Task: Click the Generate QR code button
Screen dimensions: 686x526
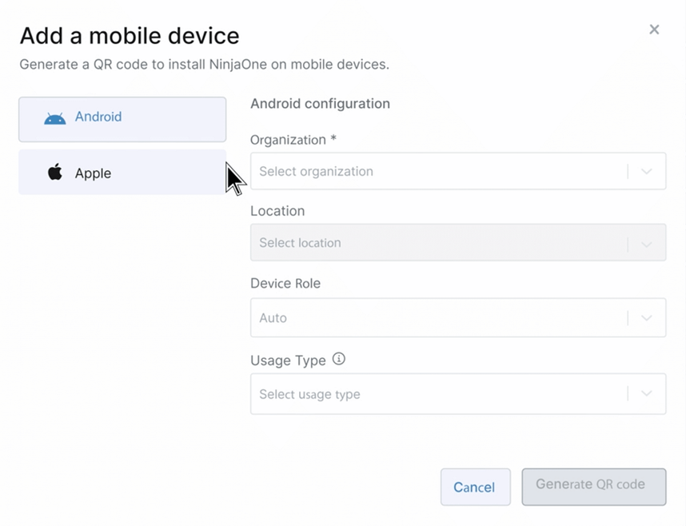Action: (593, 486)
